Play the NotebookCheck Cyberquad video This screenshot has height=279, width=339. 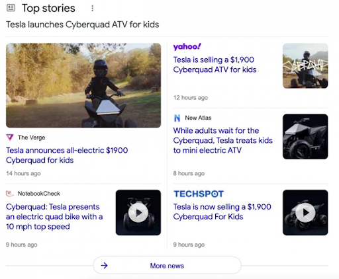(138, 212)
